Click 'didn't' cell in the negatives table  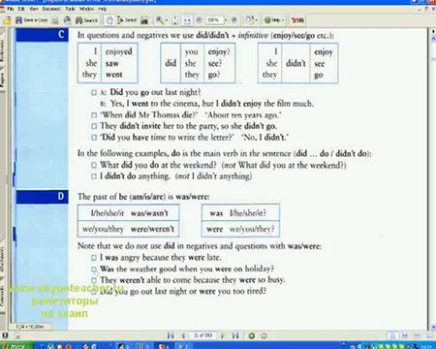coord(296,63)
